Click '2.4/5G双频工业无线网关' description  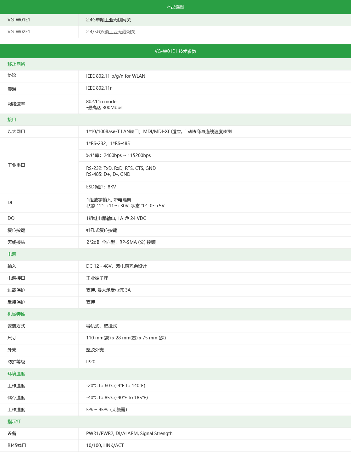point(111,32)
